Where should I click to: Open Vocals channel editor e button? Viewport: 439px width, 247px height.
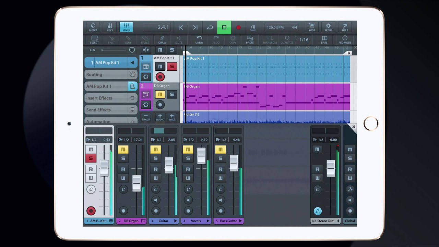pos(188,189)
